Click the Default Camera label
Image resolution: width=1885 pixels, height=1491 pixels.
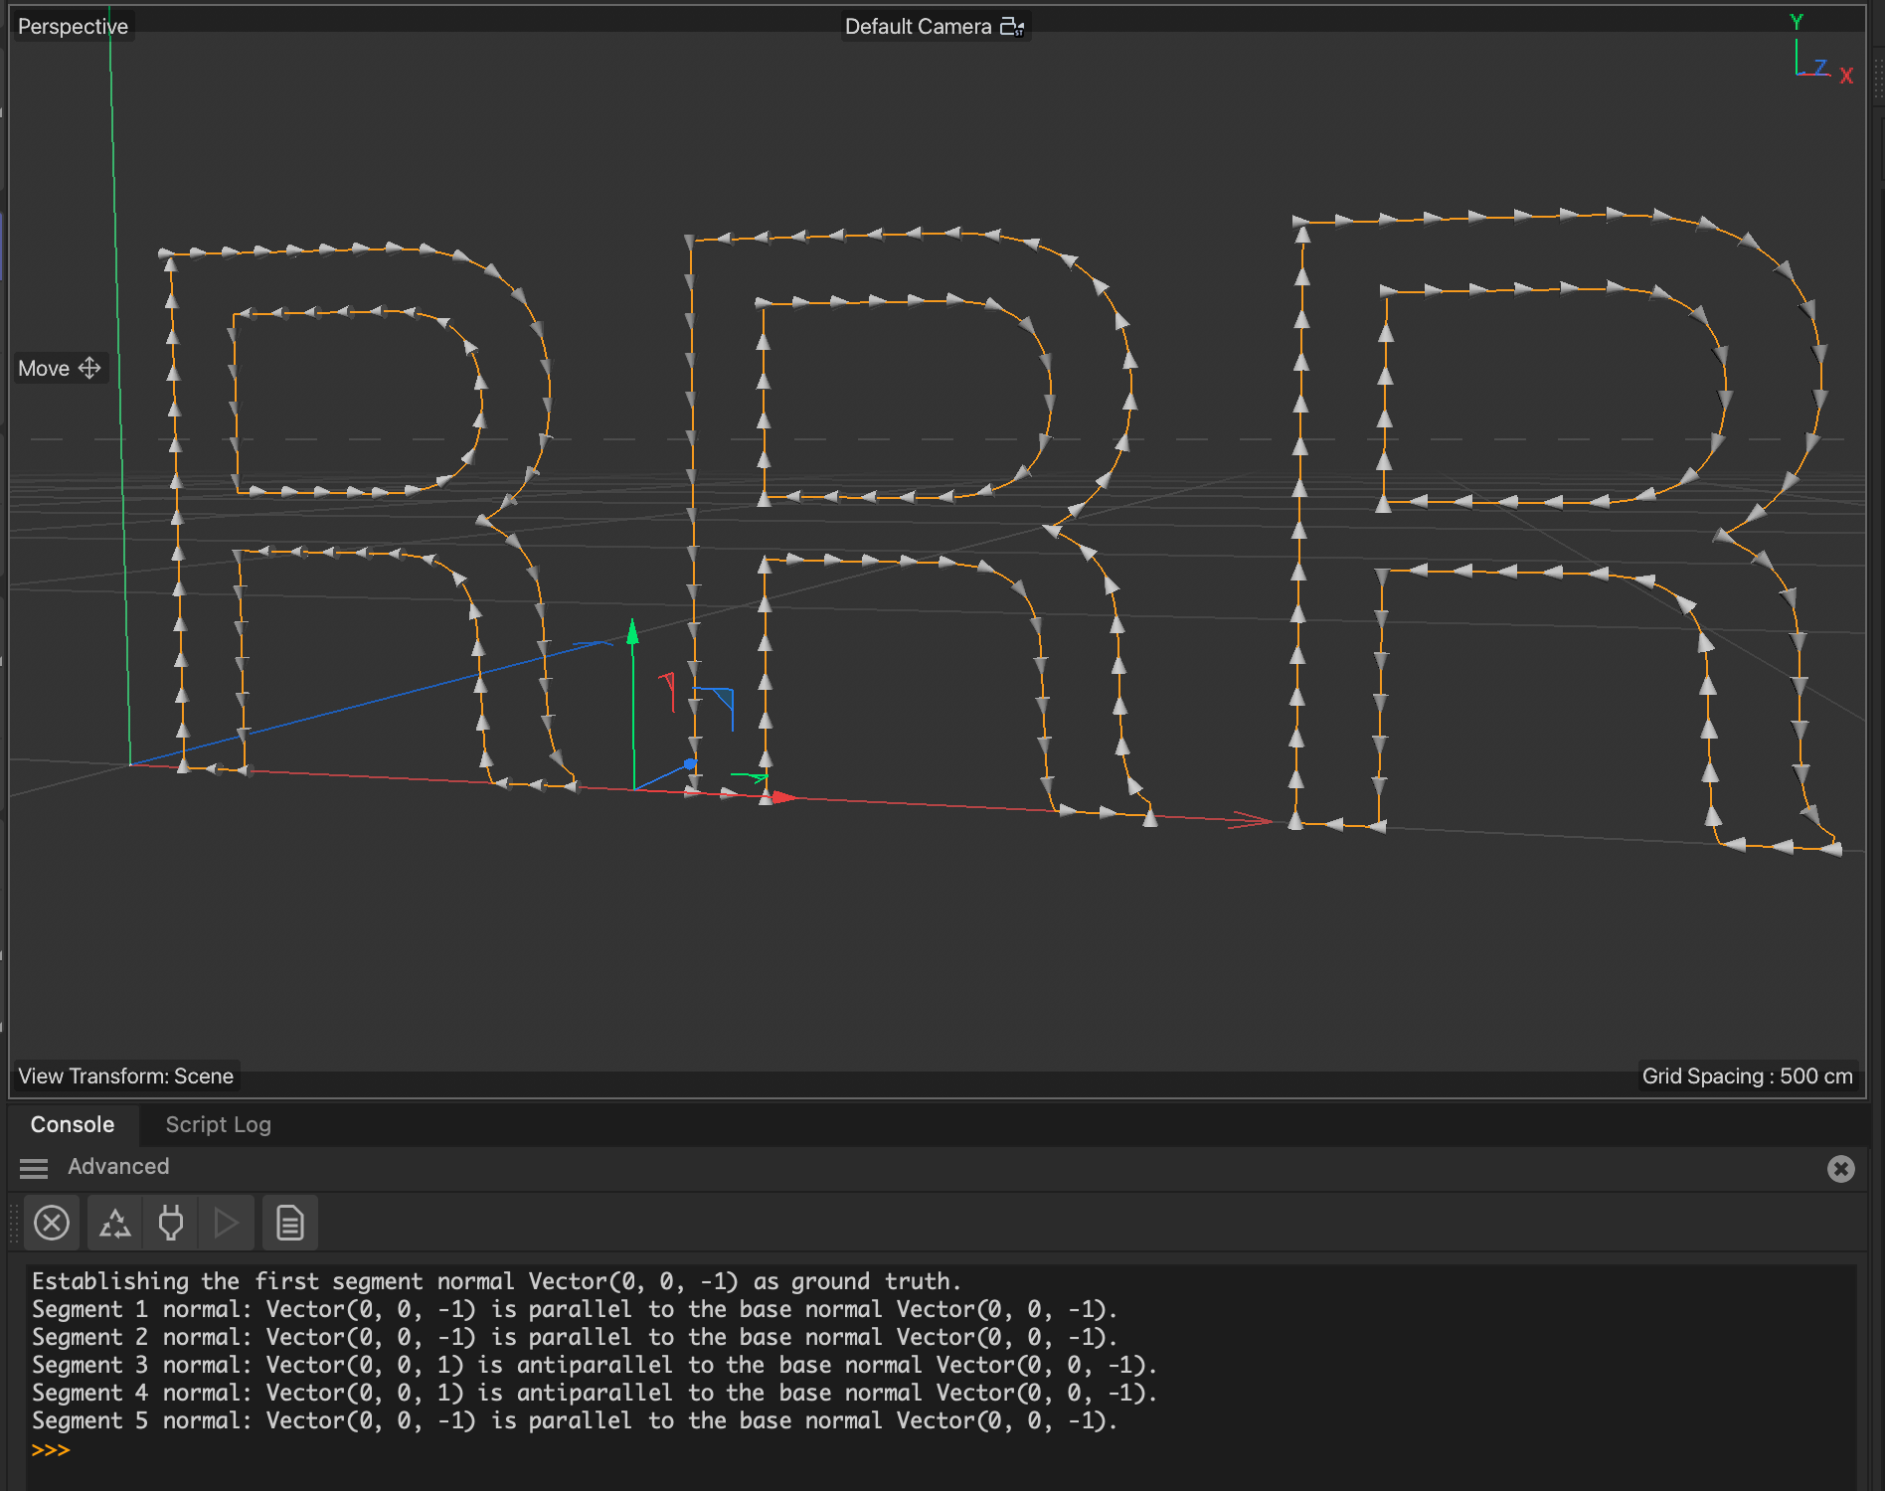pyautogui.click(x=919, y=27)
